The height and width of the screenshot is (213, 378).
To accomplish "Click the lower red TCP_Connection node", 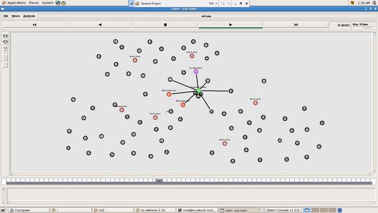I will (x=183, y=105).
